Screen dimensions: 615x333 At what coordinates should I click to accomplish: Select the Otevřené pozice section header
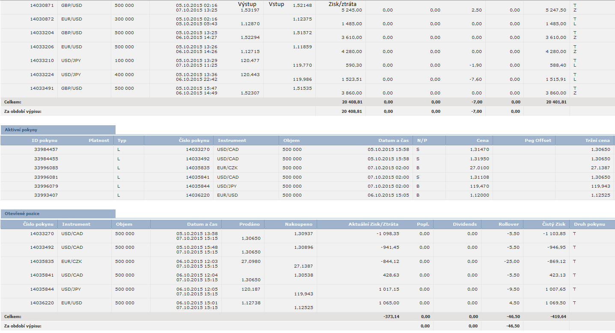(58, 213)
